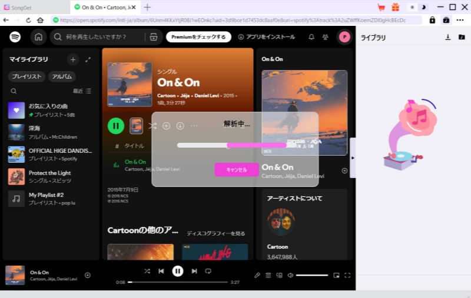This screenshot has width=471, height=298.
Task: Click the Spotify home icon
Action: click(38, 37)
